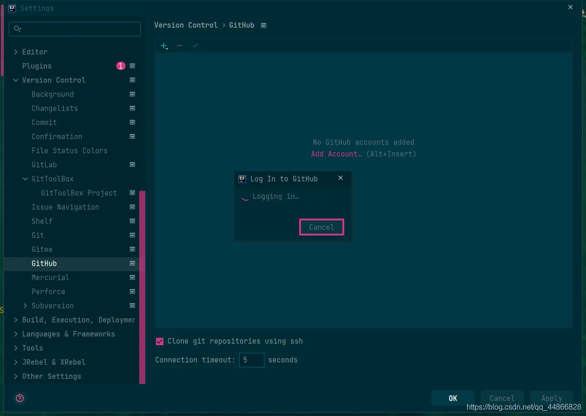Expand the Editor section

[x=16, y=52]
